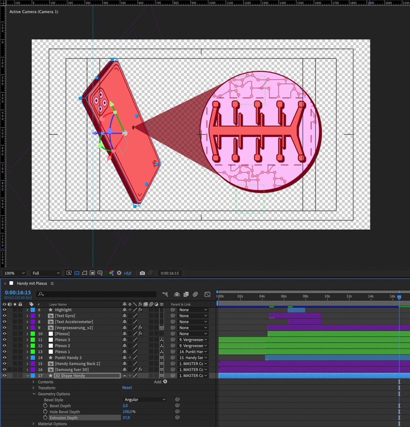
Task: Click the Reset link beside Transform
Action: (127, 388)
